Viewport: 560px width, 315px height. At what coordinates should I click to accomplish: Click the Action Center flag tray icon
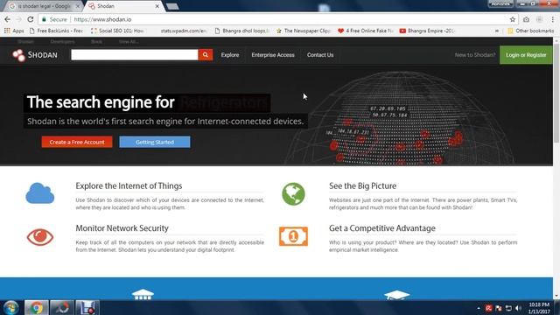click(x=499, y=308)
